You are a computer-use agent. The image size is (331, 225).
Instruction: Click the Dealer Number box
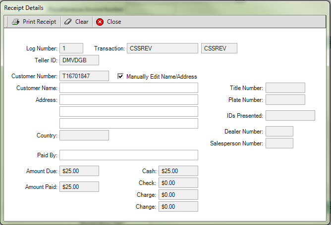(x=279, y=132)
